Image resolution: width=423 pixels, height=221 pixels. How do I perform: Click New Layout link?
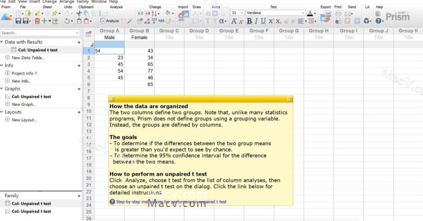click(24, 120)
